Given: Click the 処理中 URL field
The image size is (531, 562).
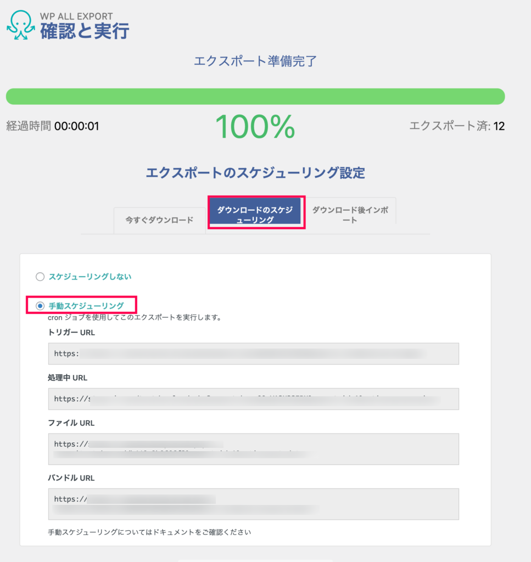Looking at the screenshot, I should [254, 399].
